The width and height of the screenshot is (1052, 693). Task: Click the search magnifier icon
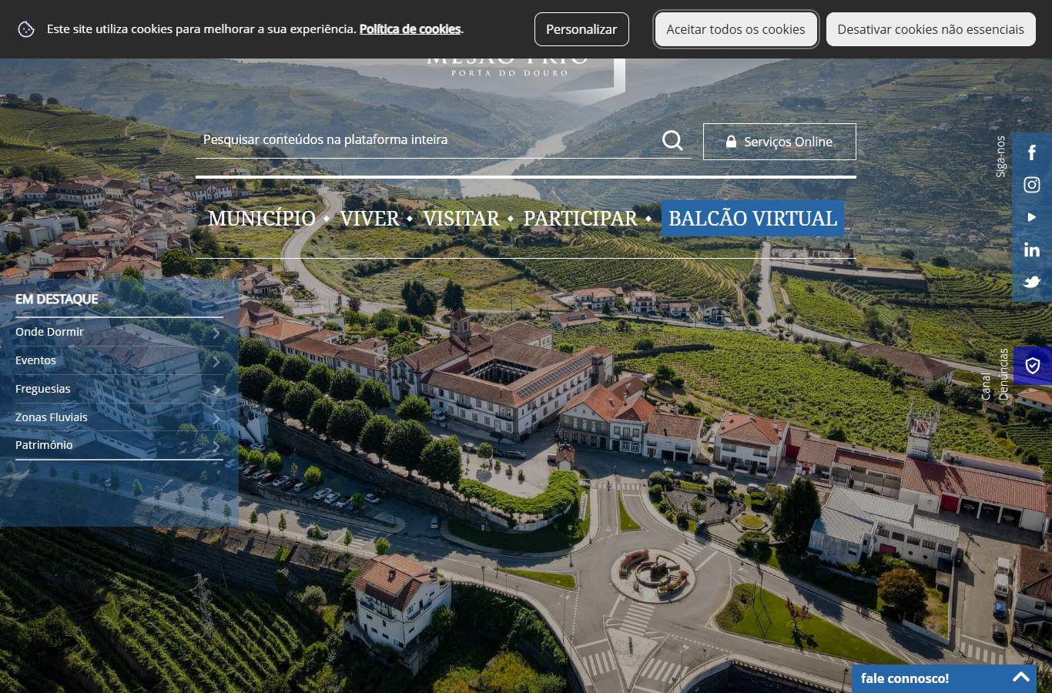672,140
